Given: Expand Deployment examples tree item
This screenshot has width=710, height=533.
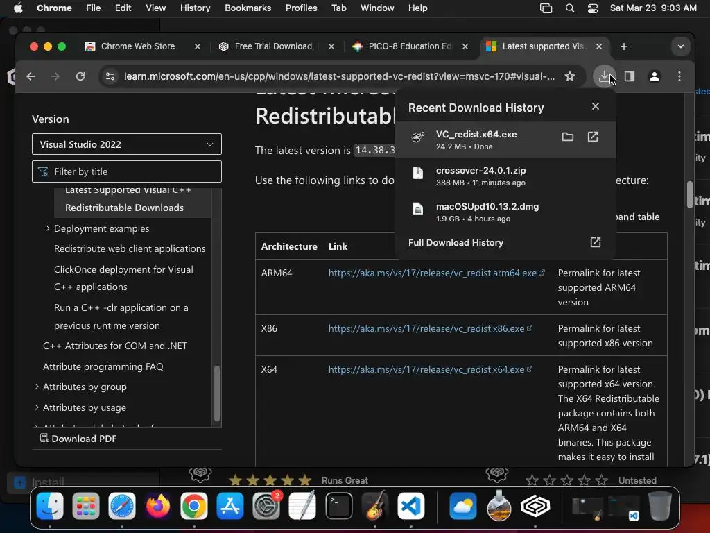Looking at the screenshot, I should pos(48,228).
